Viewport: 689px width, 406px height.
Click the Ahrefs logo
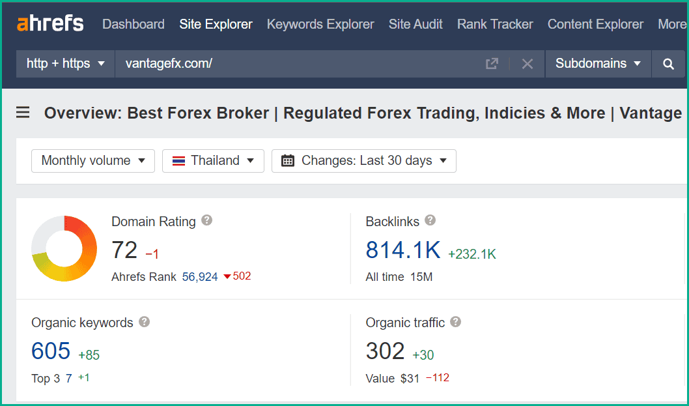pyautogui.click(x=50, y=23)
